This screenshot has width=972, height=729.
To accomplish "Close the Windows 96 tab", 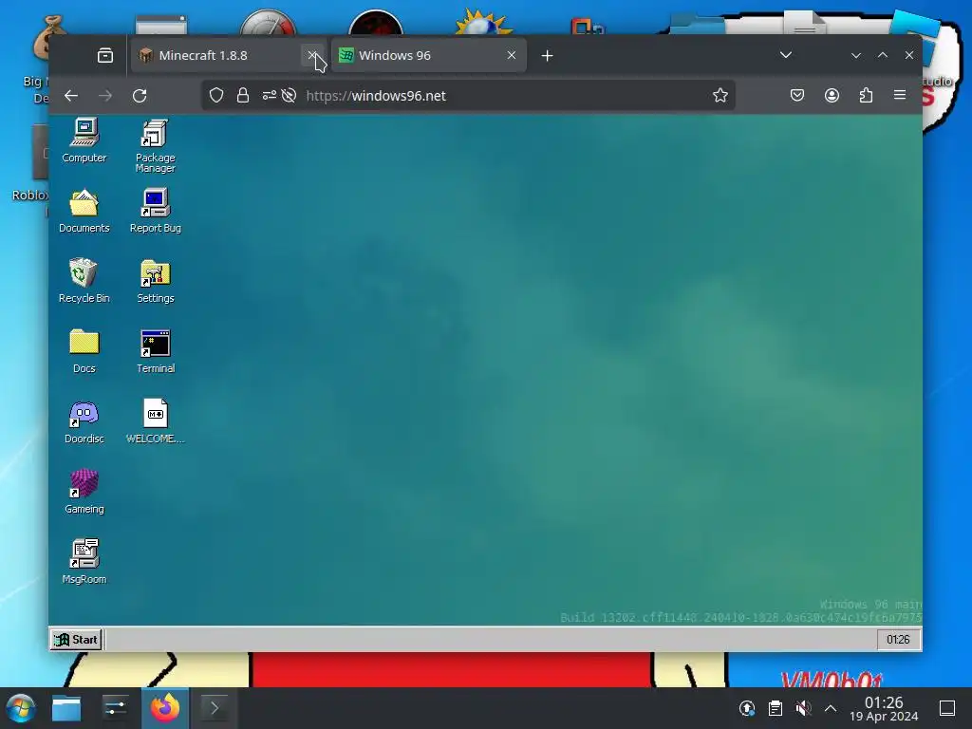I will click(x=512, y=55).
